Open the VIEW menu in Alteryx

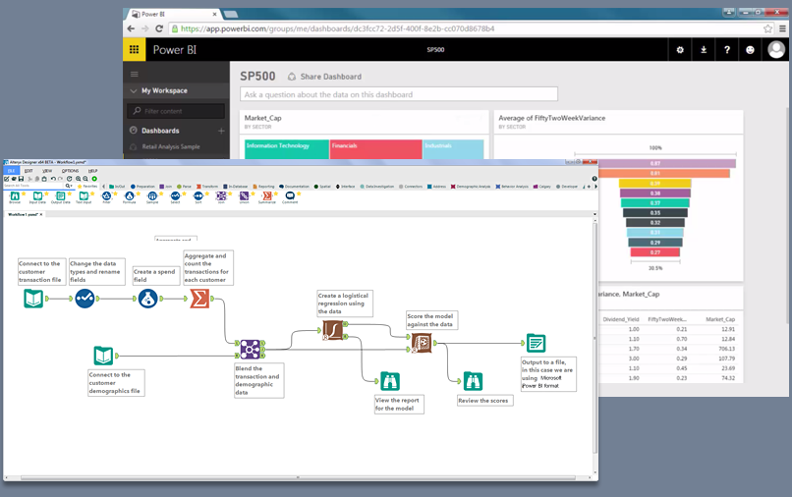47,171
